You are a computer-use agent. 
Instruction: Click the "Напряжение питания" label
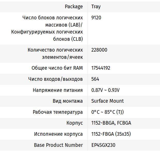tap(58, 90)
